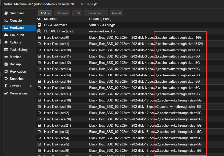
Task: Click the Backup floppy disk icon
Action: pos(6,64)
